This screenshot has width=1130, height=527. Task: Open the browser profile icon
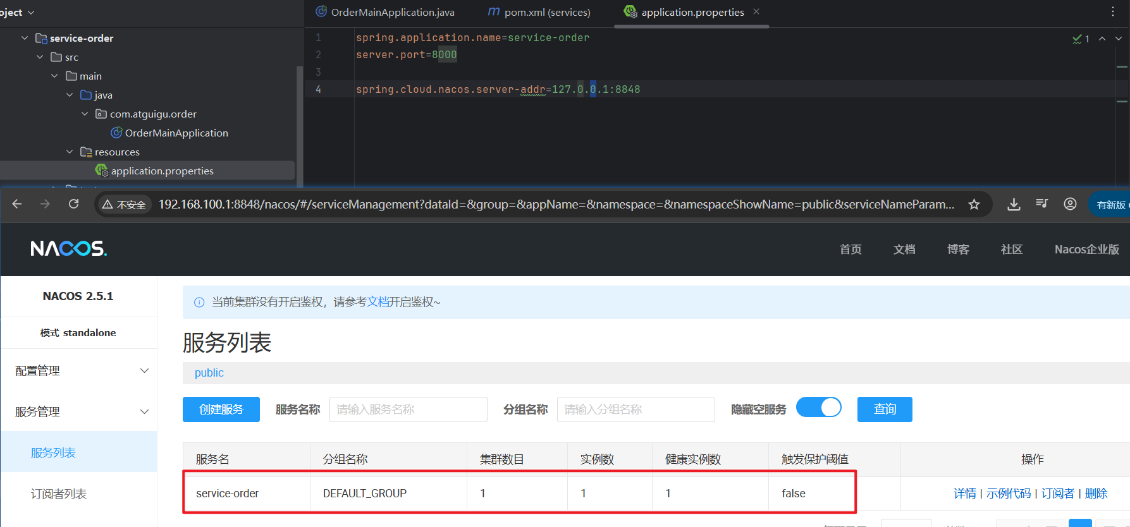pos(1070,204)
